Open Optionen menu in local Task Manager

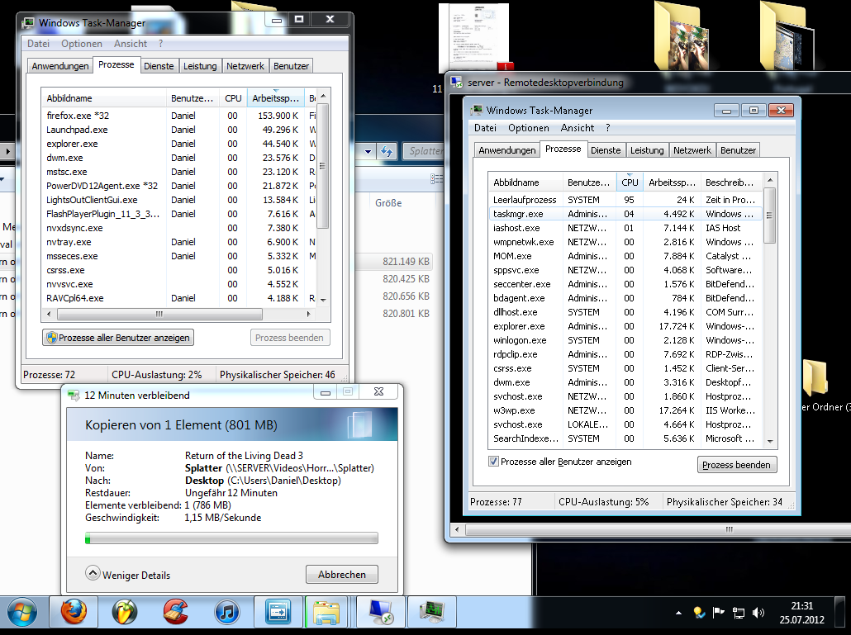tap(82, 44)
